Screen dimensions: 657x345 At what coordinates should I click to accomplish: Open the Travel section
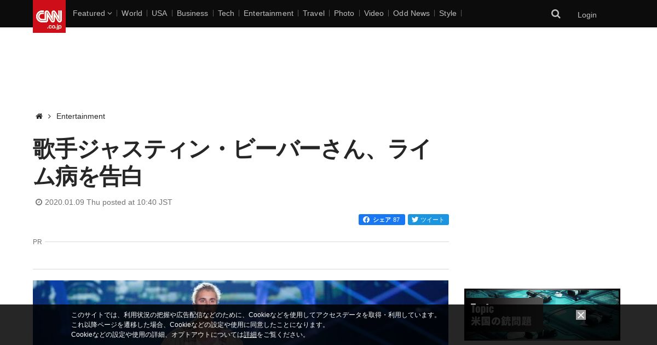pyautogui.click(x=314, y=13)
